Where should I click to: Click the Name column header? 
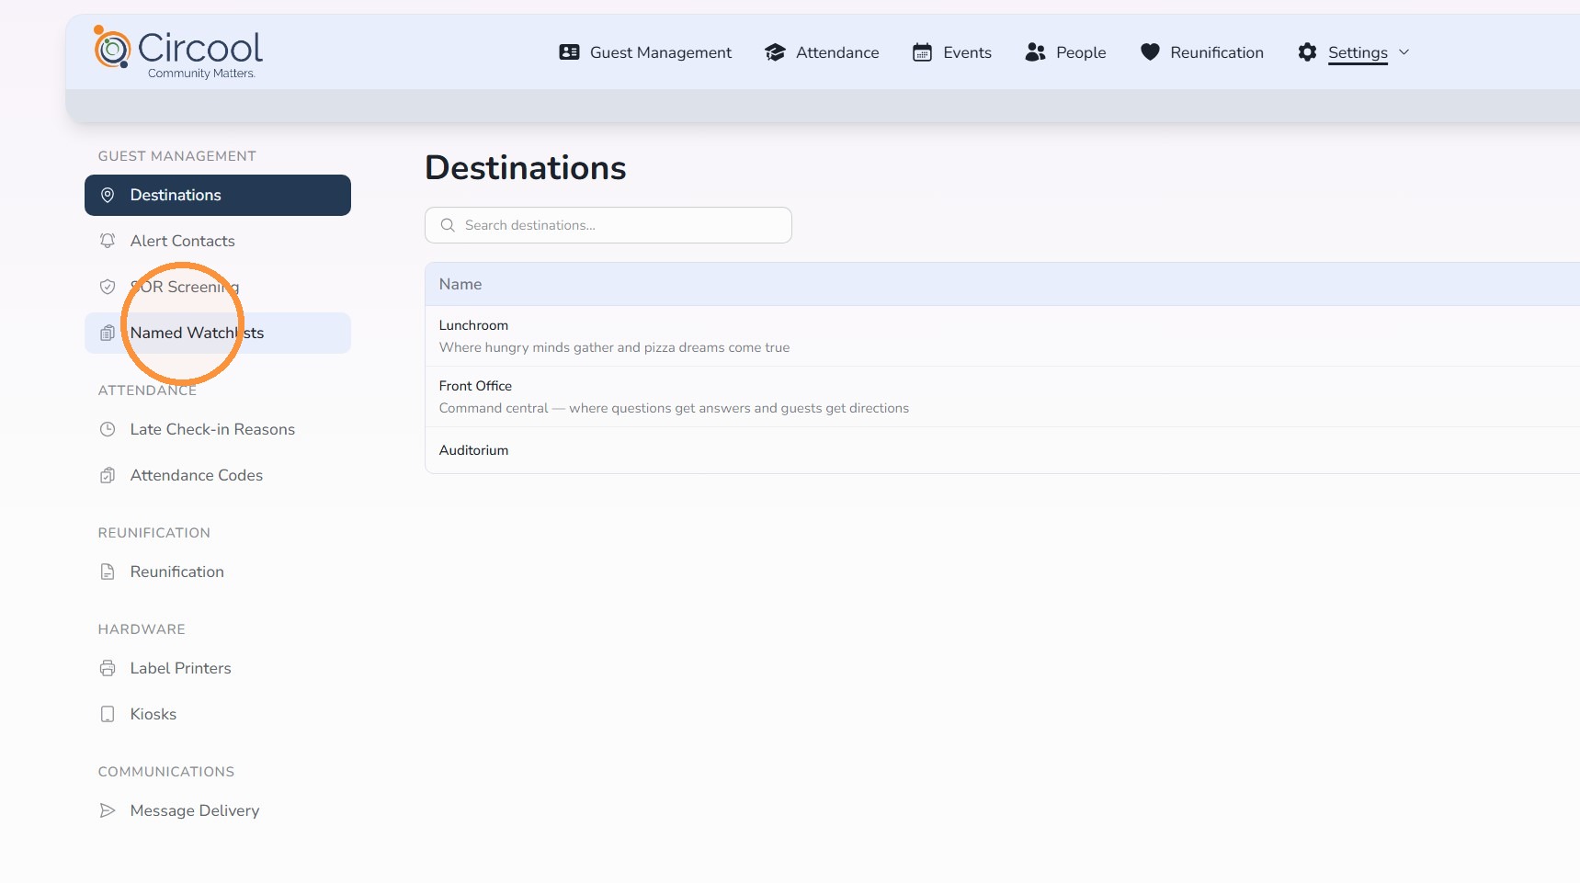pos(460,284)
